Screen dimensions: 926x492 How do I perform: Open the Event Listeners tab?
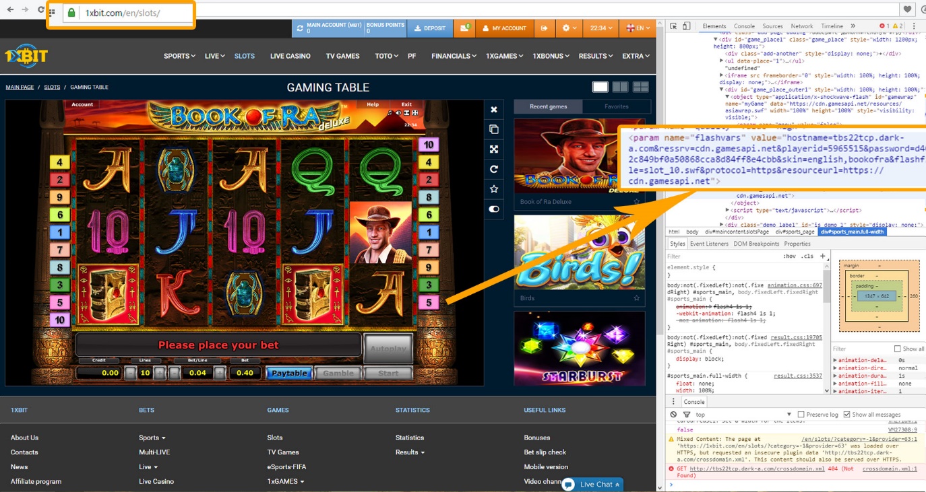709,244
